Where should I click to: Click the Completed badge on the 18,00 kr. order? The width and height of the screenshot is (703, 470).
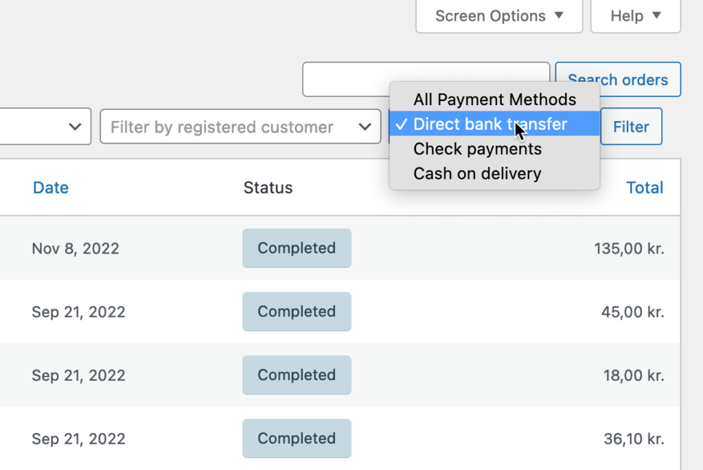tap(296, 375)
